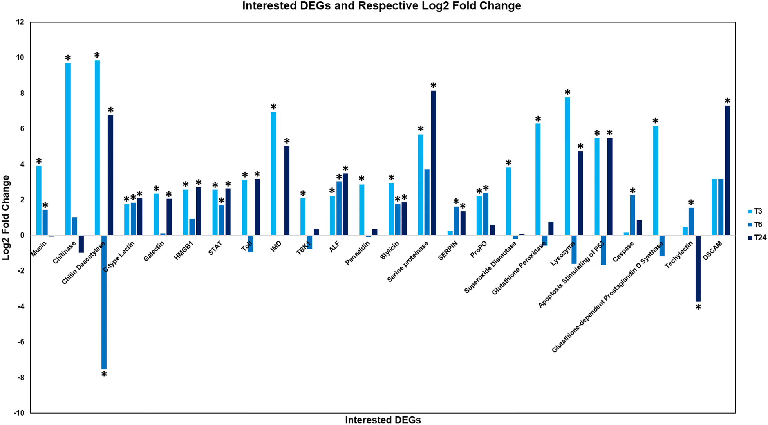Click the T6 bar for Serine proteinase
The image size is (768, 425).
tap(427, 202)
